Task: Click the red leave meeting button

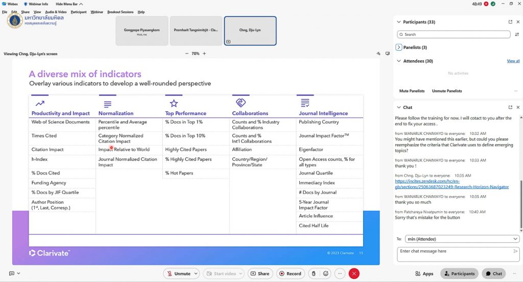Action: [354, 273]
